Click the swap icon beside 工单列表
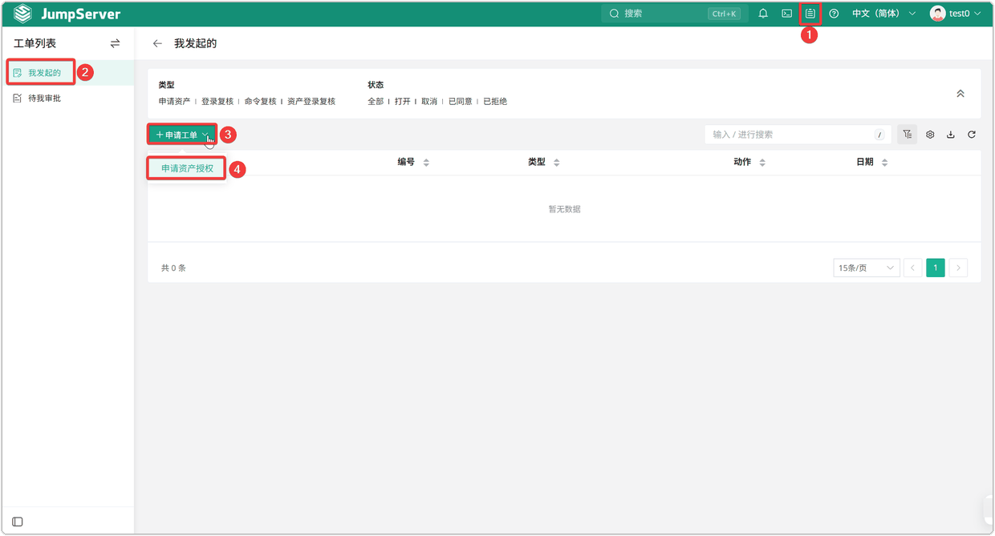Image resolution: width=995 pixels, height=536 pixels. point(115,43)
